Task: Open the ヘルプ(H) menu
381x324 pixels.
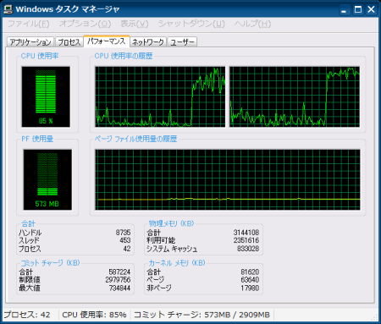Action: point(252,24)
